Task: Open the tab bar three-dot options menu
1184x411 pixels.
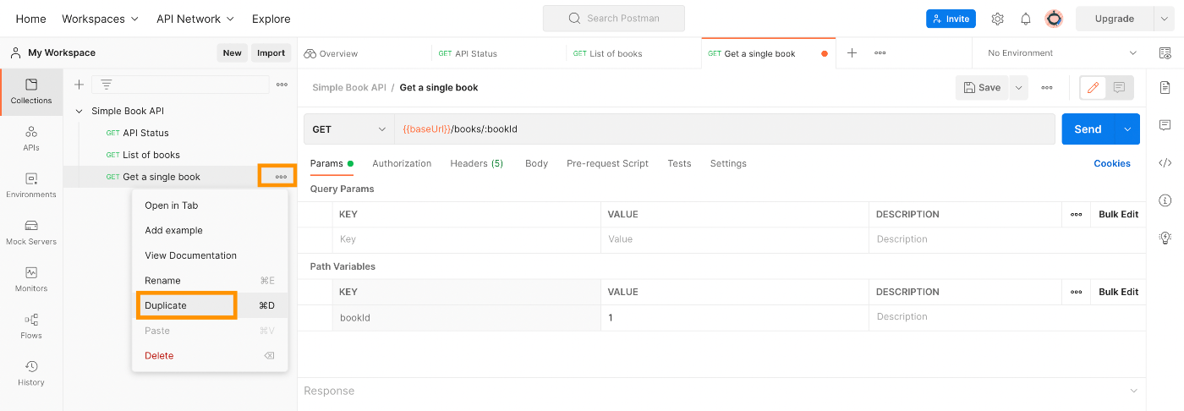Action: [x=880, y=53]
